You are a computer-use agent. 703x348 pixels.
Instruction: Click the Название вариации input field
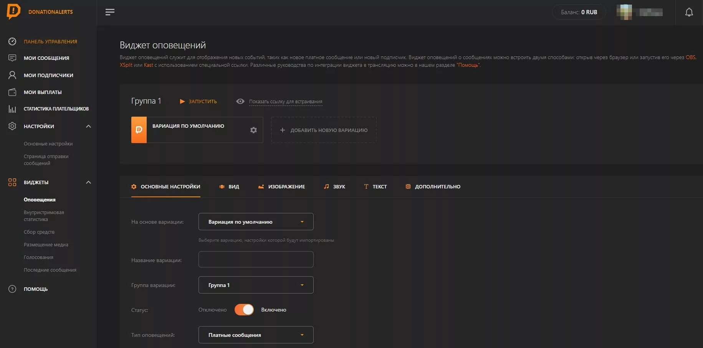(256, 259)
